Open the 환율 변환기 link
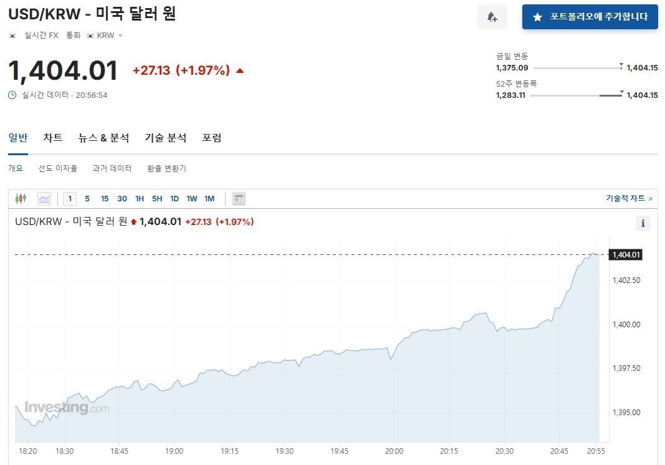The width and height of the screenshot is (665, 465). pos(166,168)
